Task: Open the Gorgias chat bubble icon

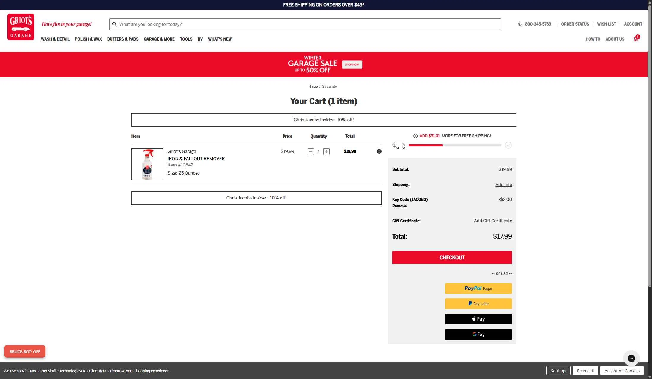Action: [631, 358]
